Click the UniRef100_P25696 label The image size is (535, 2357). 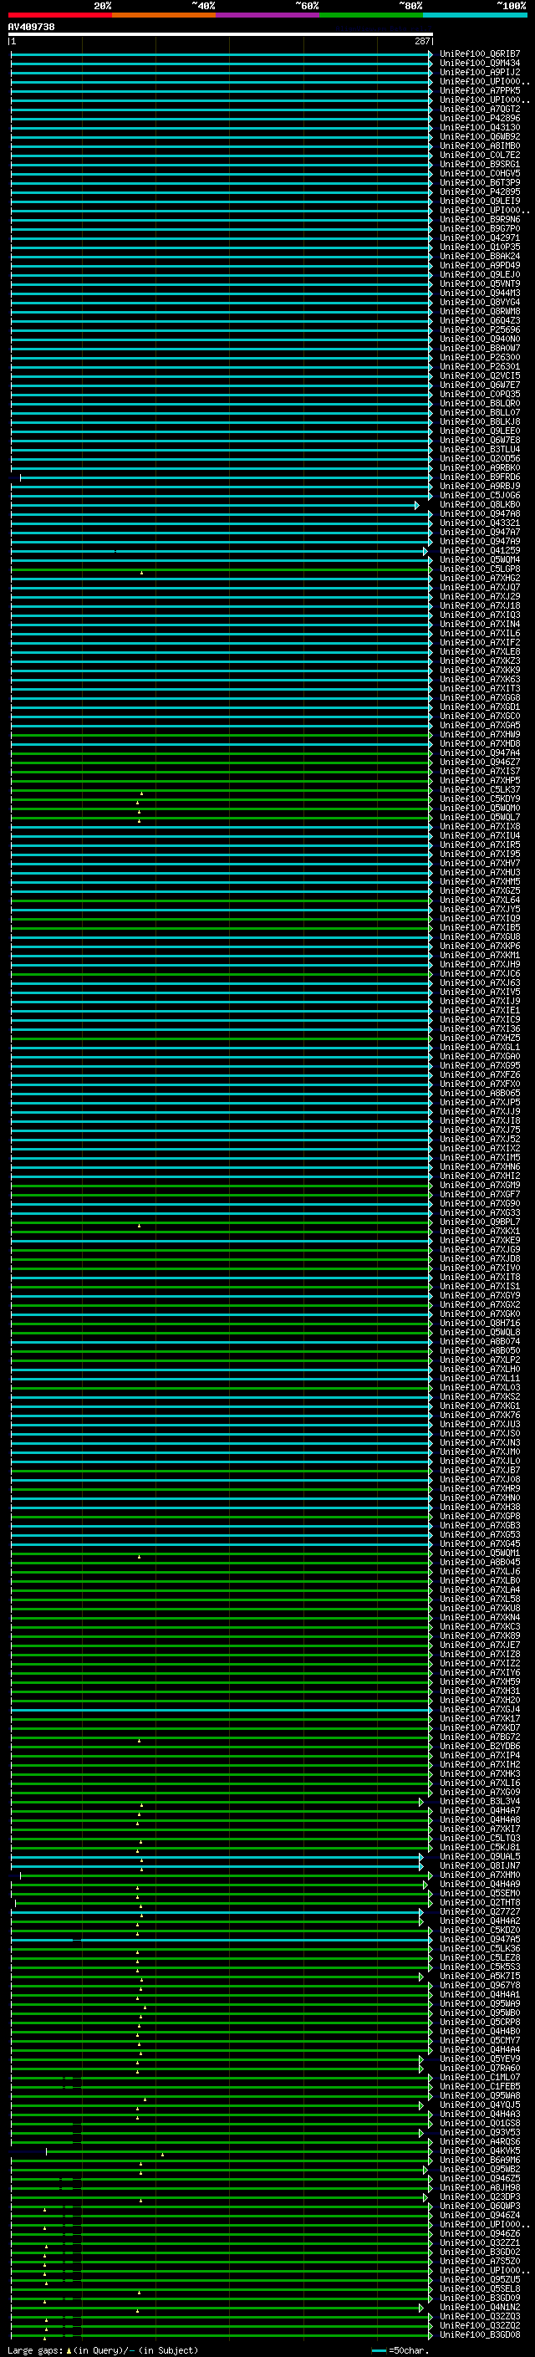point(480,329)
